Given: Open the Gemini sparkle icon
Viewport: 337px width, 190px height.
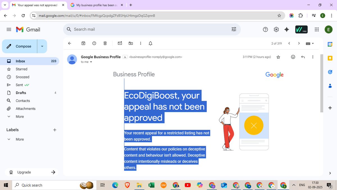Looking at the screenshot, I should click(287, 30).
